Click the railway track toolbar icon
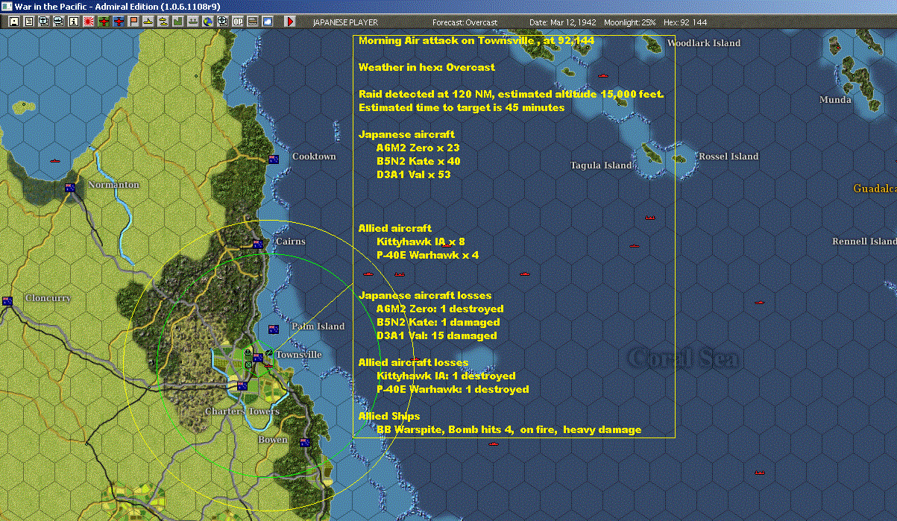 tap(253, 22)
